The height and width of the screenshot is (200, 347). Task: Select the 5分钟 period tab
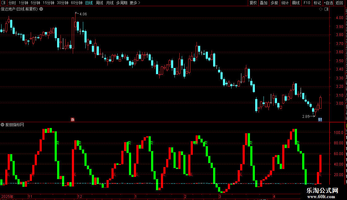35,3
